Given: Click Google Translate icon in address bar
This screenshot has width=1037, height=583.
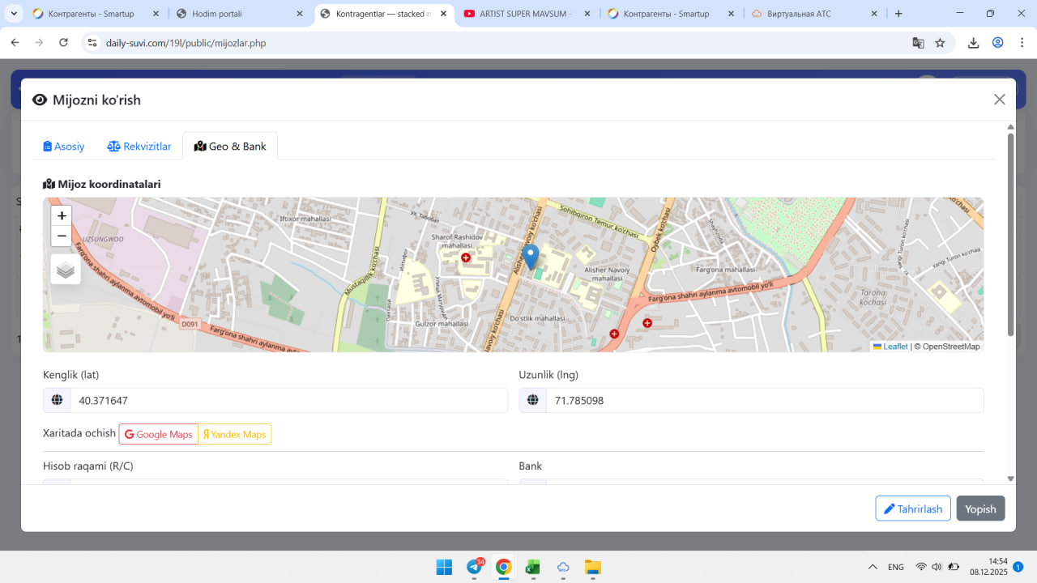Looking at the screenshot, I should click(918, 43).
